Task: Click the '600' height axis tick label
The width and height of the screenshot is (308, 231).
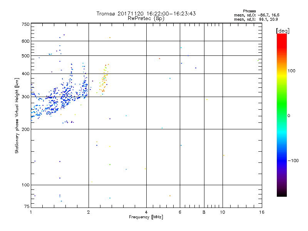Action: (x=26, y=41)
